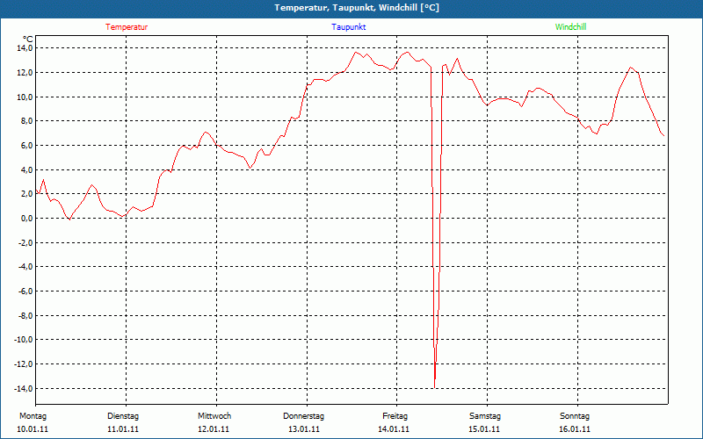Image resolution: width=703 pixels, height=439 pixels.
Task: Click the date 15.01.11
Action: (484, 429)
